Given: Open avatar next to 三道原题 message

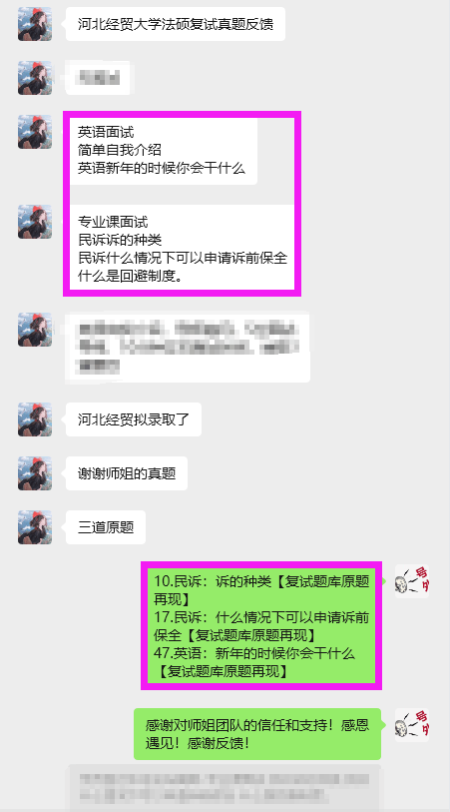Looking at the screenshot, I should (35, 527).
